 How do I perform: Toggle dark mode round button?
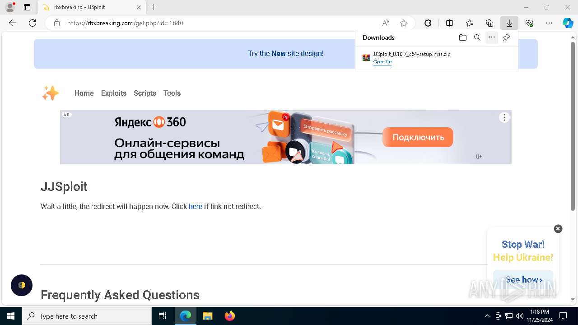pyautogui.click(x=22, y=285)
